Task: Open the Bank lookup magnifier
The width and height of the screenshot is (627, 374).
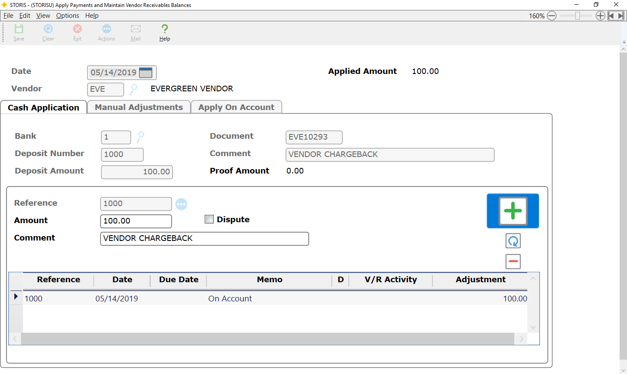Action: click(140, 137)
